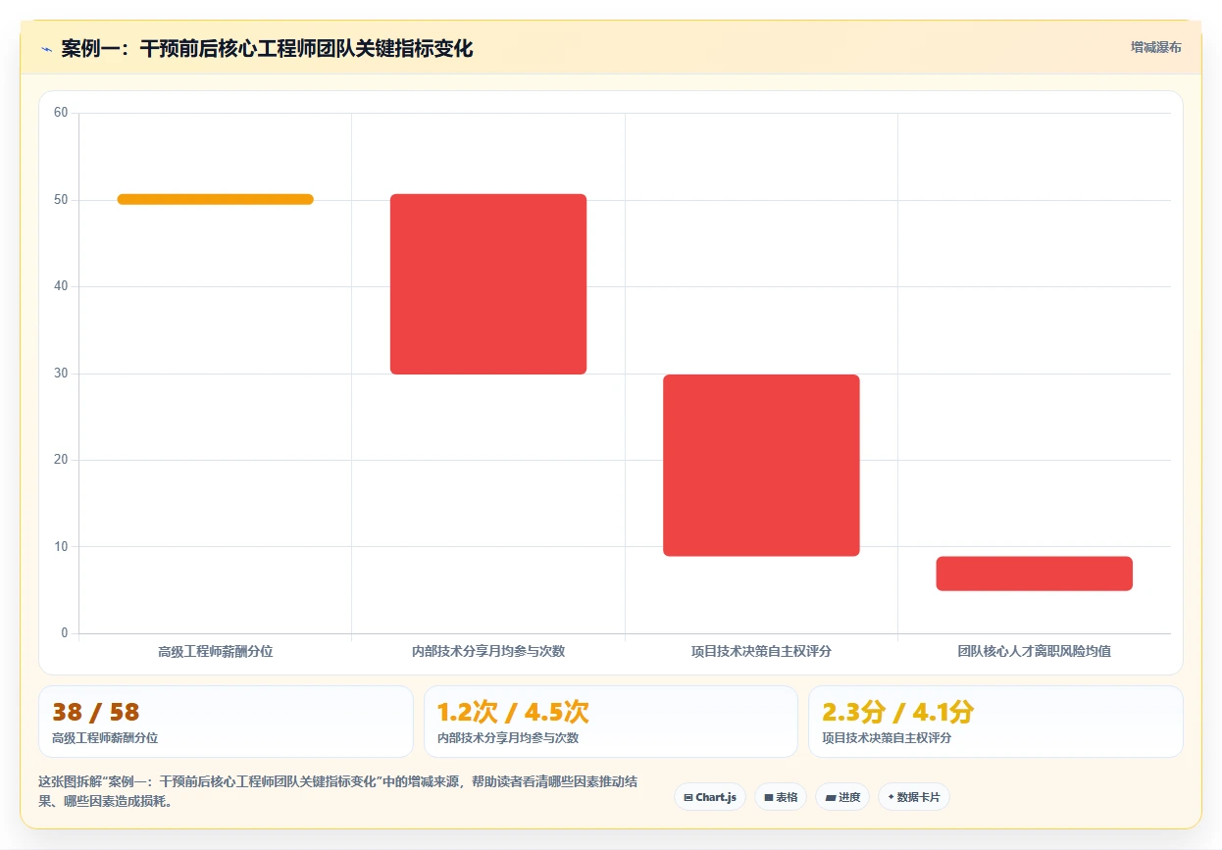Screen dimensions: 1222x850
Task: Click the y-axis value 60
Action: pos(61,113)
